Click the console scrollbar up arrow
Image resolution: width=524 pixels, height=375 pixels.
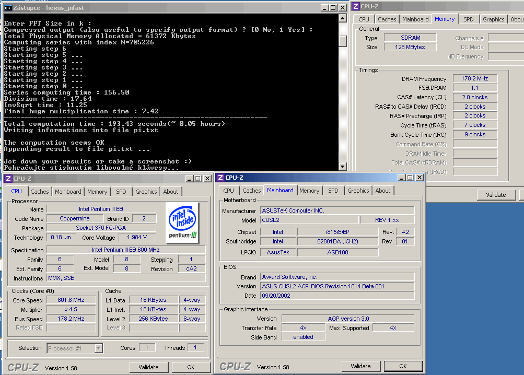pos(343,18)
